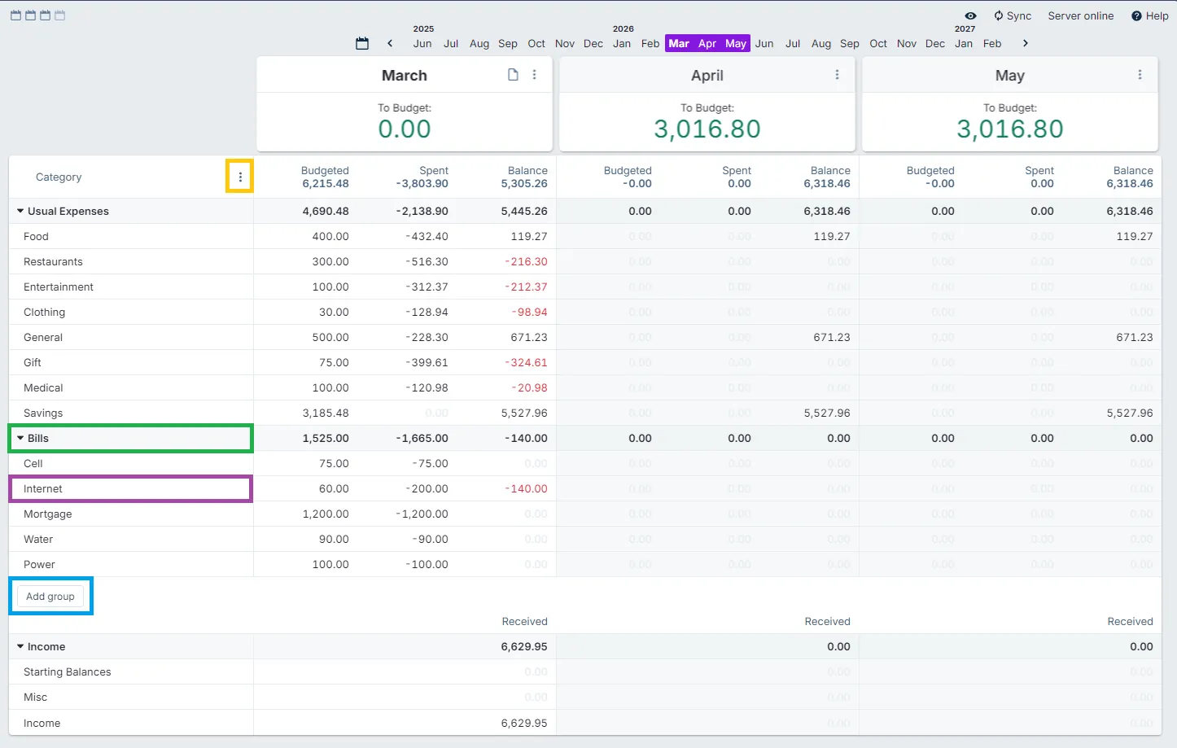Select the four-month view calendar icon

59,15
